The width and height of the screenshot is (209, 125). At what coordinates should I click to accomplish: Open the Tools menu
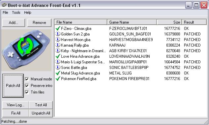click(16, 12)
